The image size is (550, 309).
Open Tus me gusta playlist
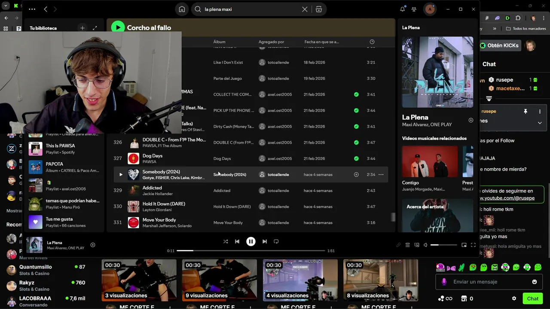pyautogui.click(x=64, y=222)
